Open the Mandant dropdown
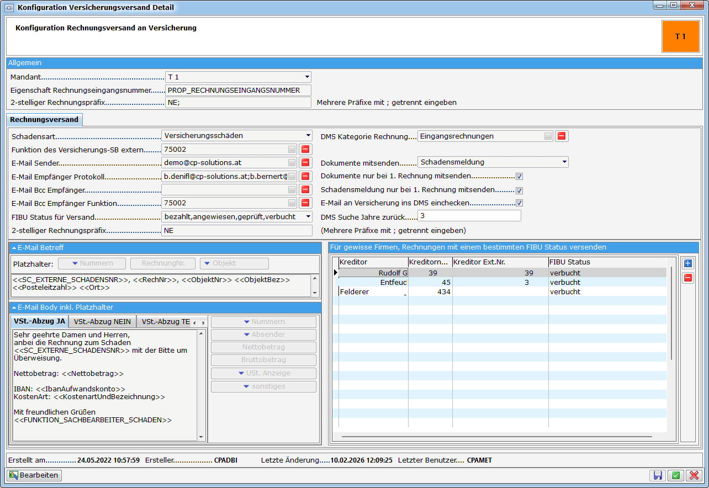The image size is (709, 488). [x=306, y=77]
